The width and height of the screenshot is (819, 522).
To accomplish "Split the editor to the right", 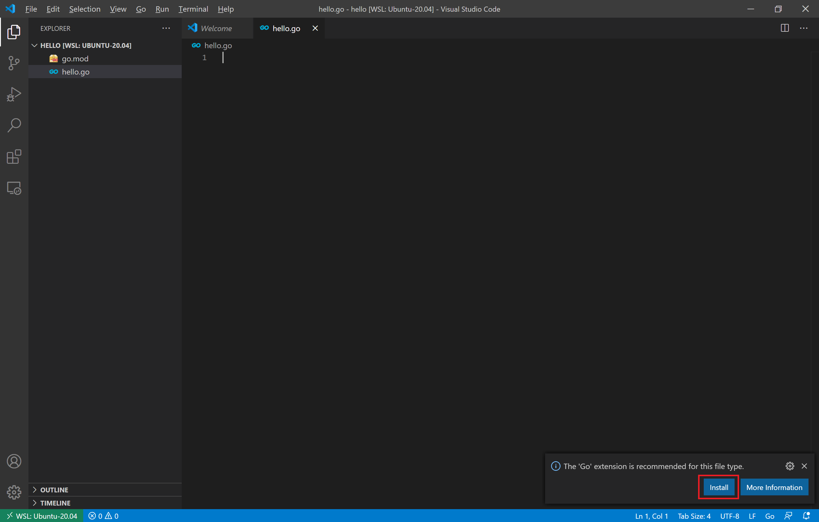I will (784, 28).
